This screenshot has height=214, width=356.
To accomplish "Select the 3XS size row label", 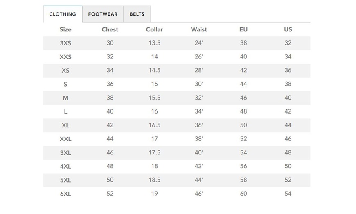I will coord(65,43).
